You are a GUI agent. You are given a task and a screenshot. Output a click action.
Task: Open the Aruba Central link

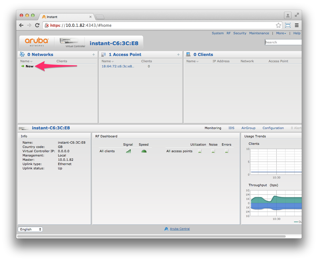pos(180,229)
